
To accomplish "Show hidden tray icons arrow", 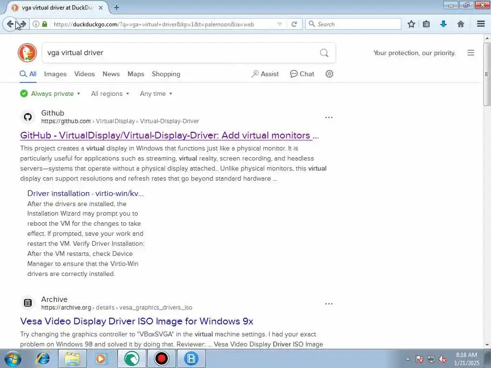I will click(408, 359).
